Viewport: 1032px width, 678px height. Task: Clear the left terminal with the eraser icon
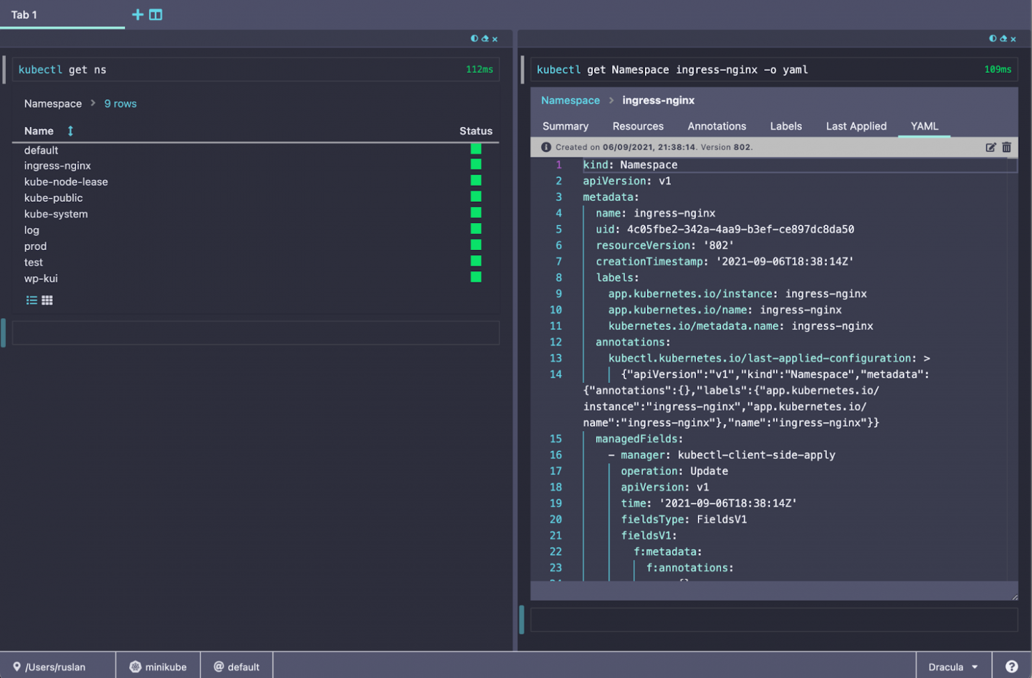coord(485,39)
